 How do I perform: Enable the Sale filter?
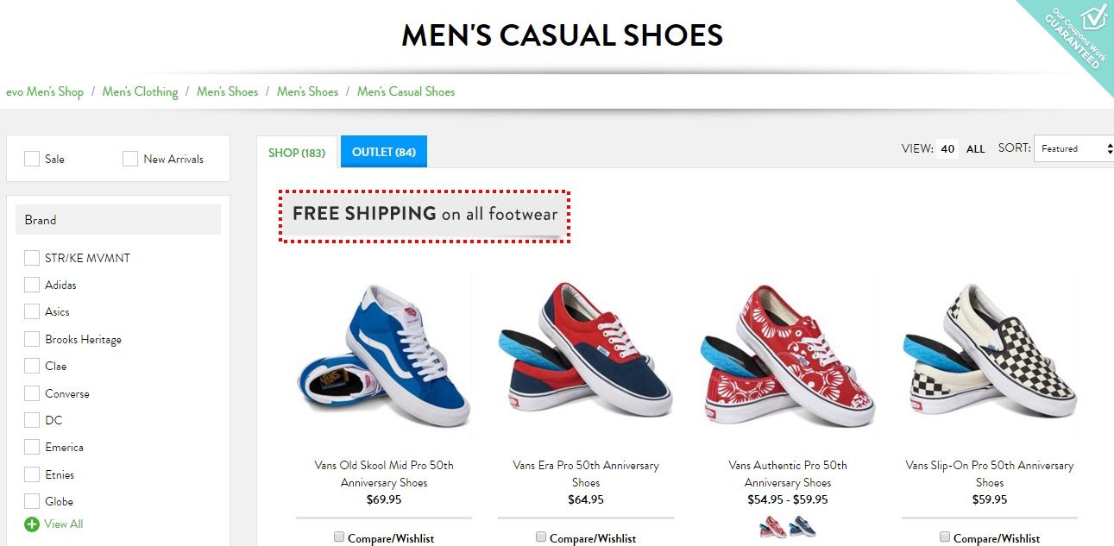(x=33, y=159)
